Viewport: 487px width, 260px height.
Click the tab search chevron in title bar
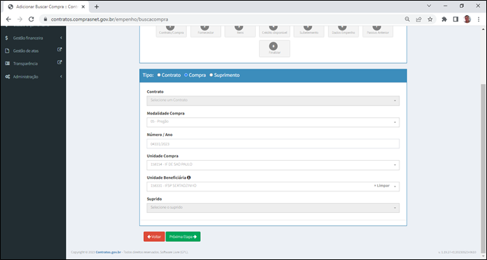tap(429, 6)
